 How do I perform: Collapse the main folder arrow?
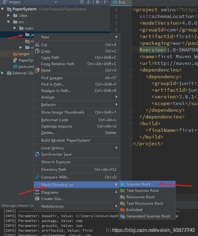pyautogui.click(x=14, y=28)
